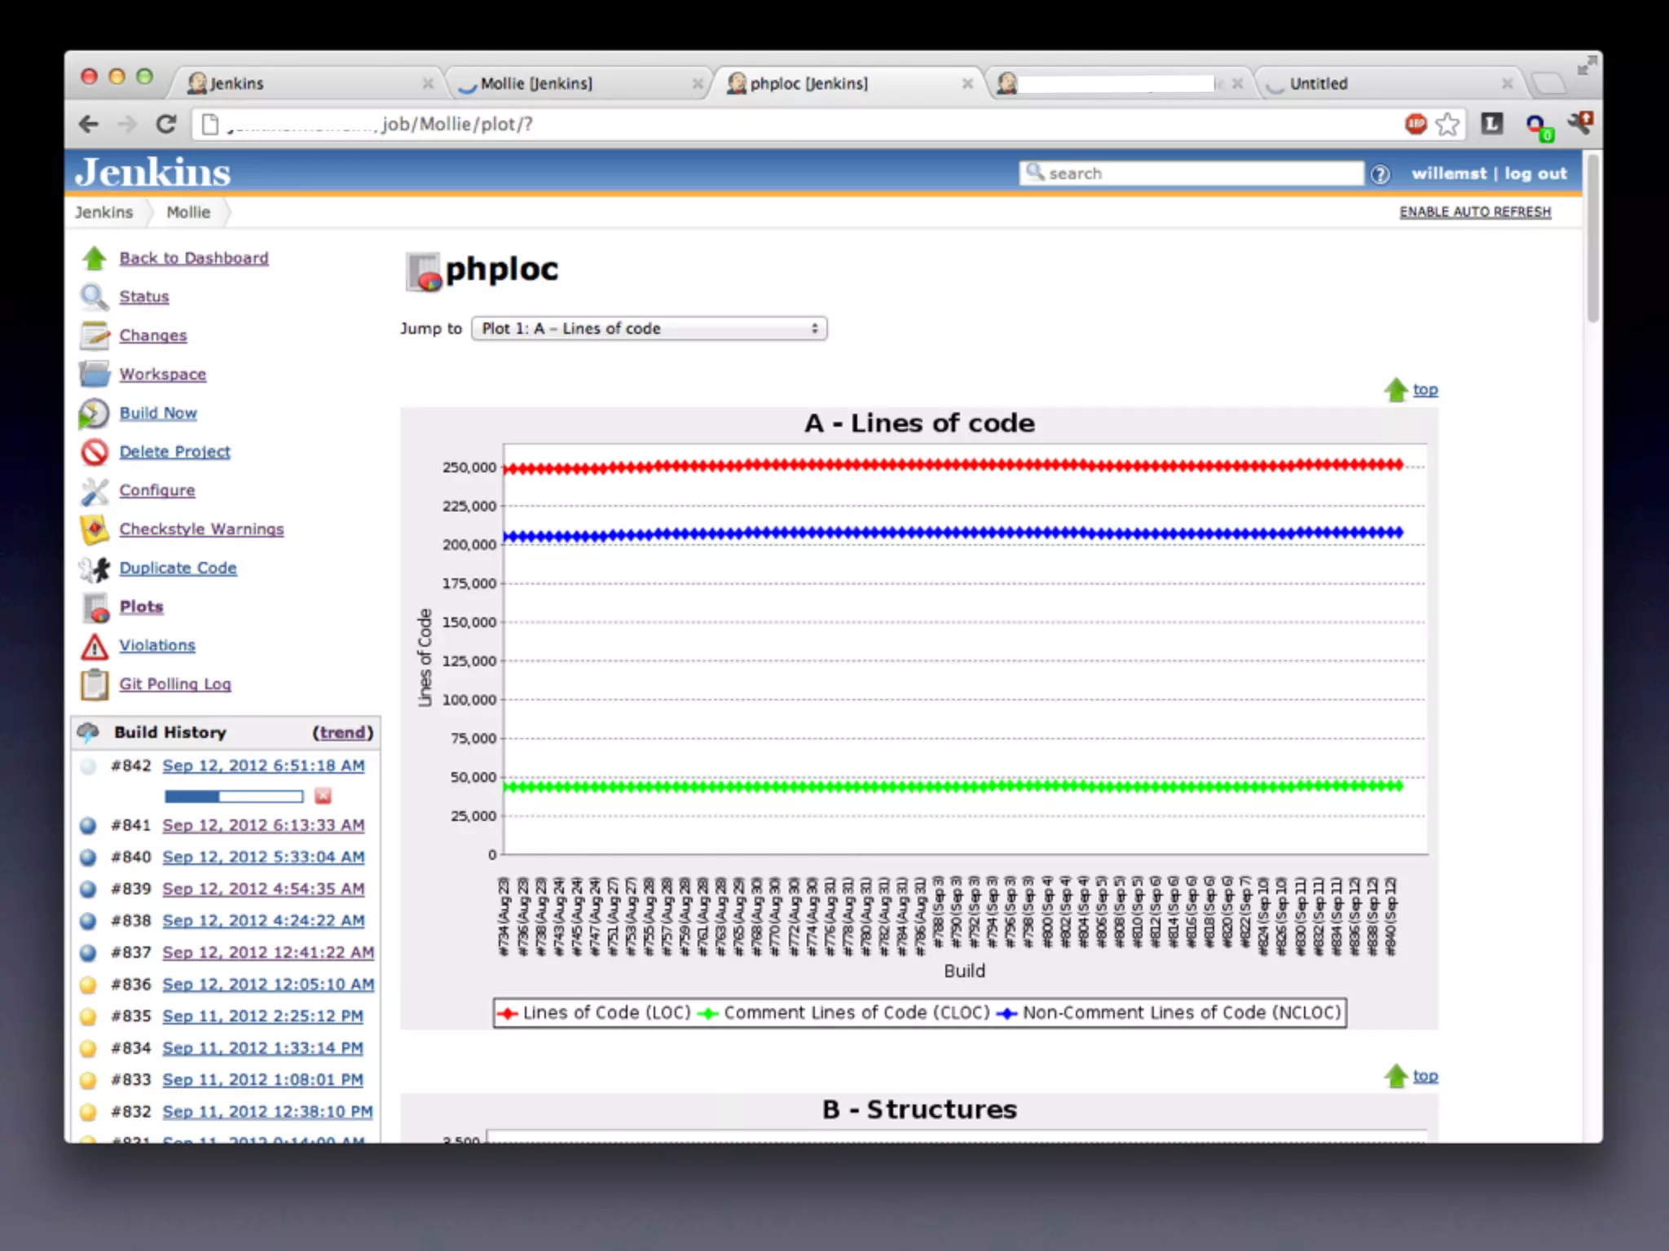This screenshot has width=1669, height=1251.
Task: Click the search help question mark icon
Action: [x=1380, y=174]
